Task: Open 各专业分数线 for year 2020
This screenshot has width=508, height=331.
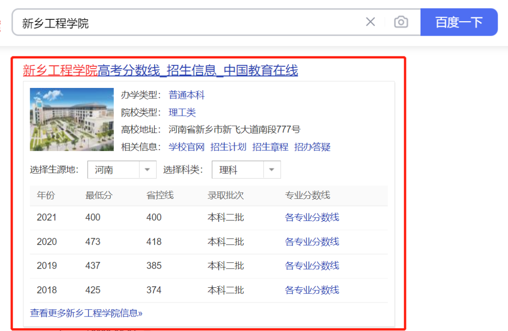Action: click(x=312, y=242)
